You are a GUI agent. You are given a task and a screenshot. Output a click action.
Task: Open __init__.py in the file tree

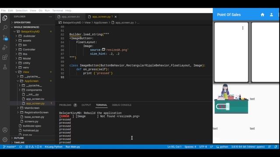(32, 95)
